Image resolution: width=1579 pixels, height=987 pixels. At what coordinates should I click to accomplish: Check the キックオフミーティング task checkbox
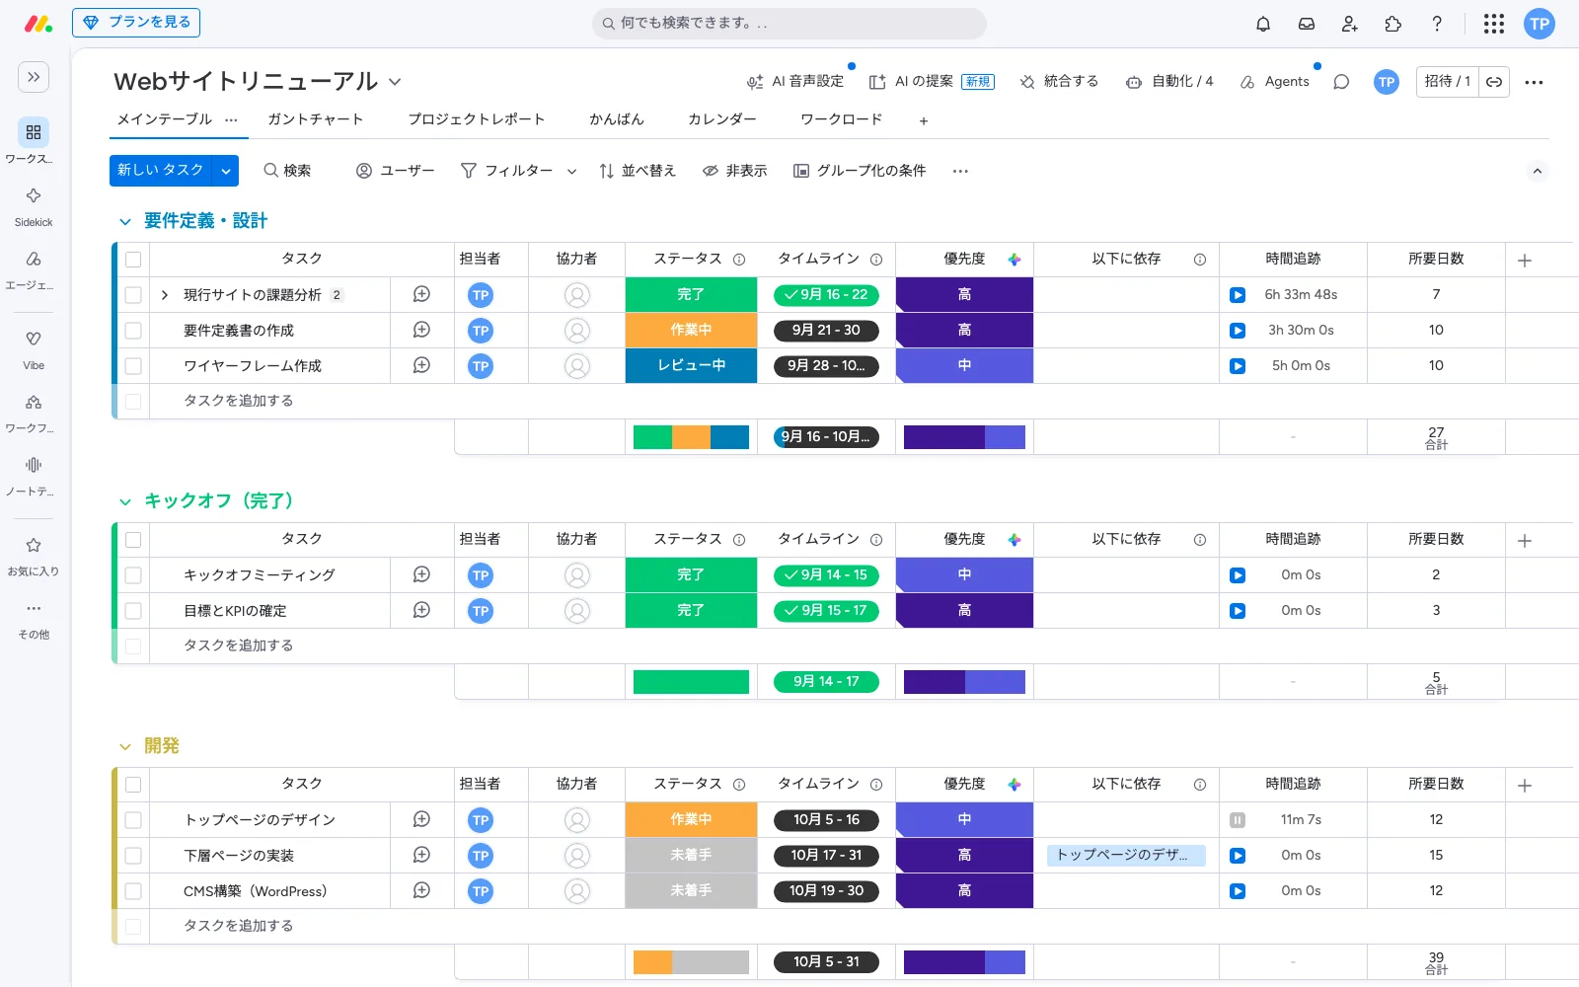point(133,575)
